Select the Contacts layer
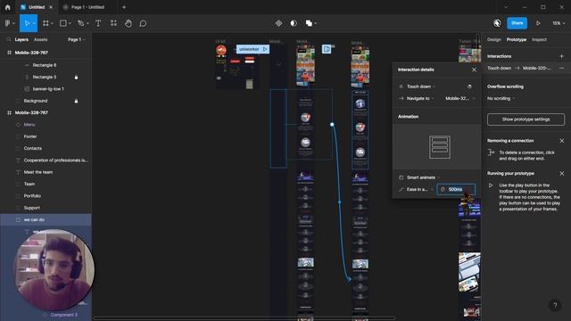Screen dimensions: 571x321 coord(33,149)
